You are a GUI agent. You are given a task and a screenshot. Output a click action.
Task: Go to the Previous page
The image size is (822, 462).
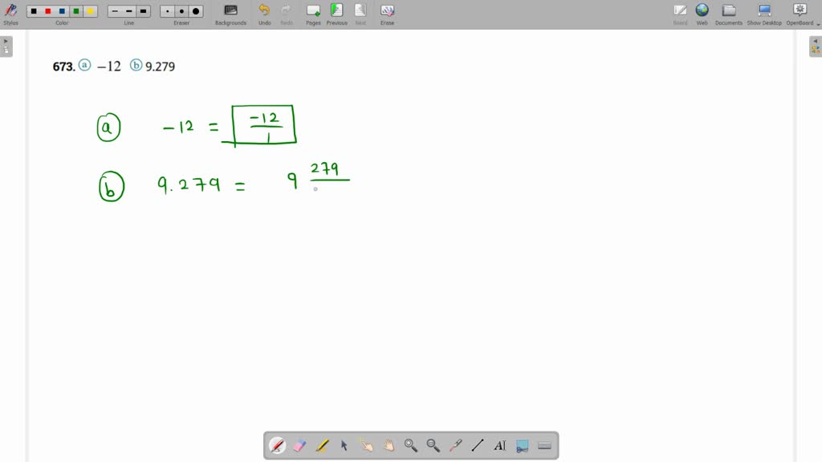[336, 12]
